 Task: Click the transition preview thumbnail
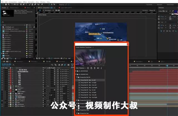pyautogui.click(x=90, y=58)
